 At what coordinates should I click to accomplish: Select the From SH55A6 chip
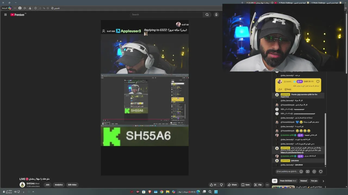(288, 181)
